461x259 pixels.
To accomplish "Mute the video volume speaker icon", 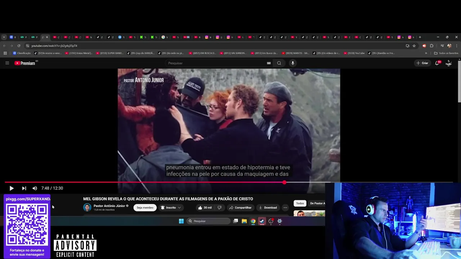I will click(35, 188).
